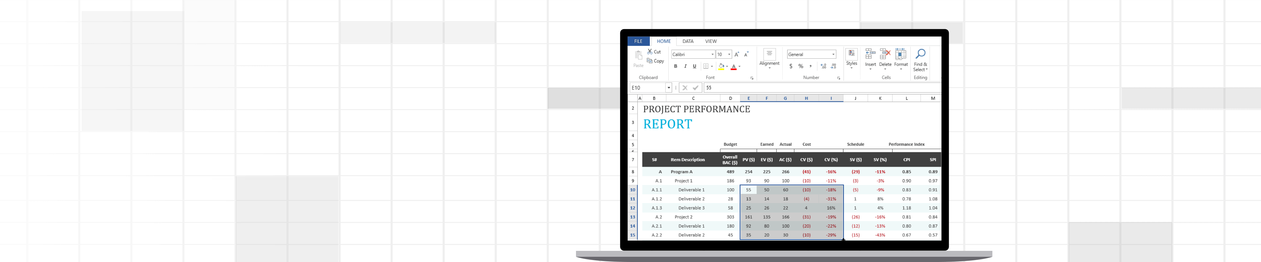Click the Cut scissors icon
Viewport: 1261px width, 262px height.
[x=650, y=51]
